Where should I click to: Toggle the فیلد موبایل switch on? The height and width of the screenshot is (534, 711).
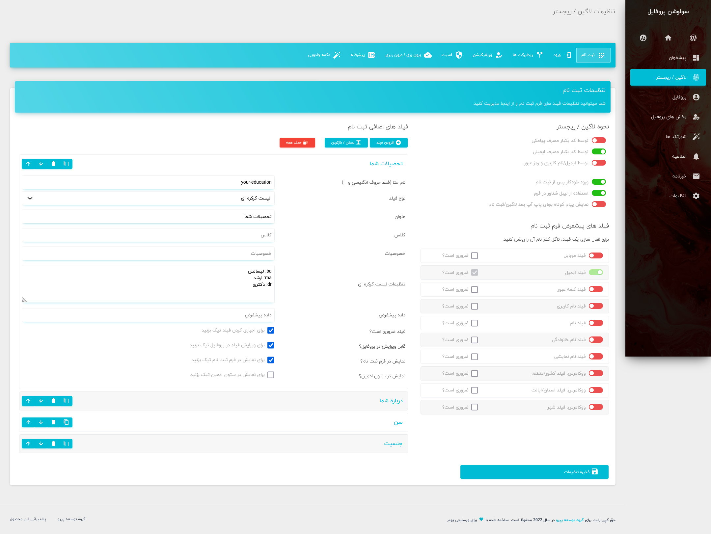tap(596, 255)
